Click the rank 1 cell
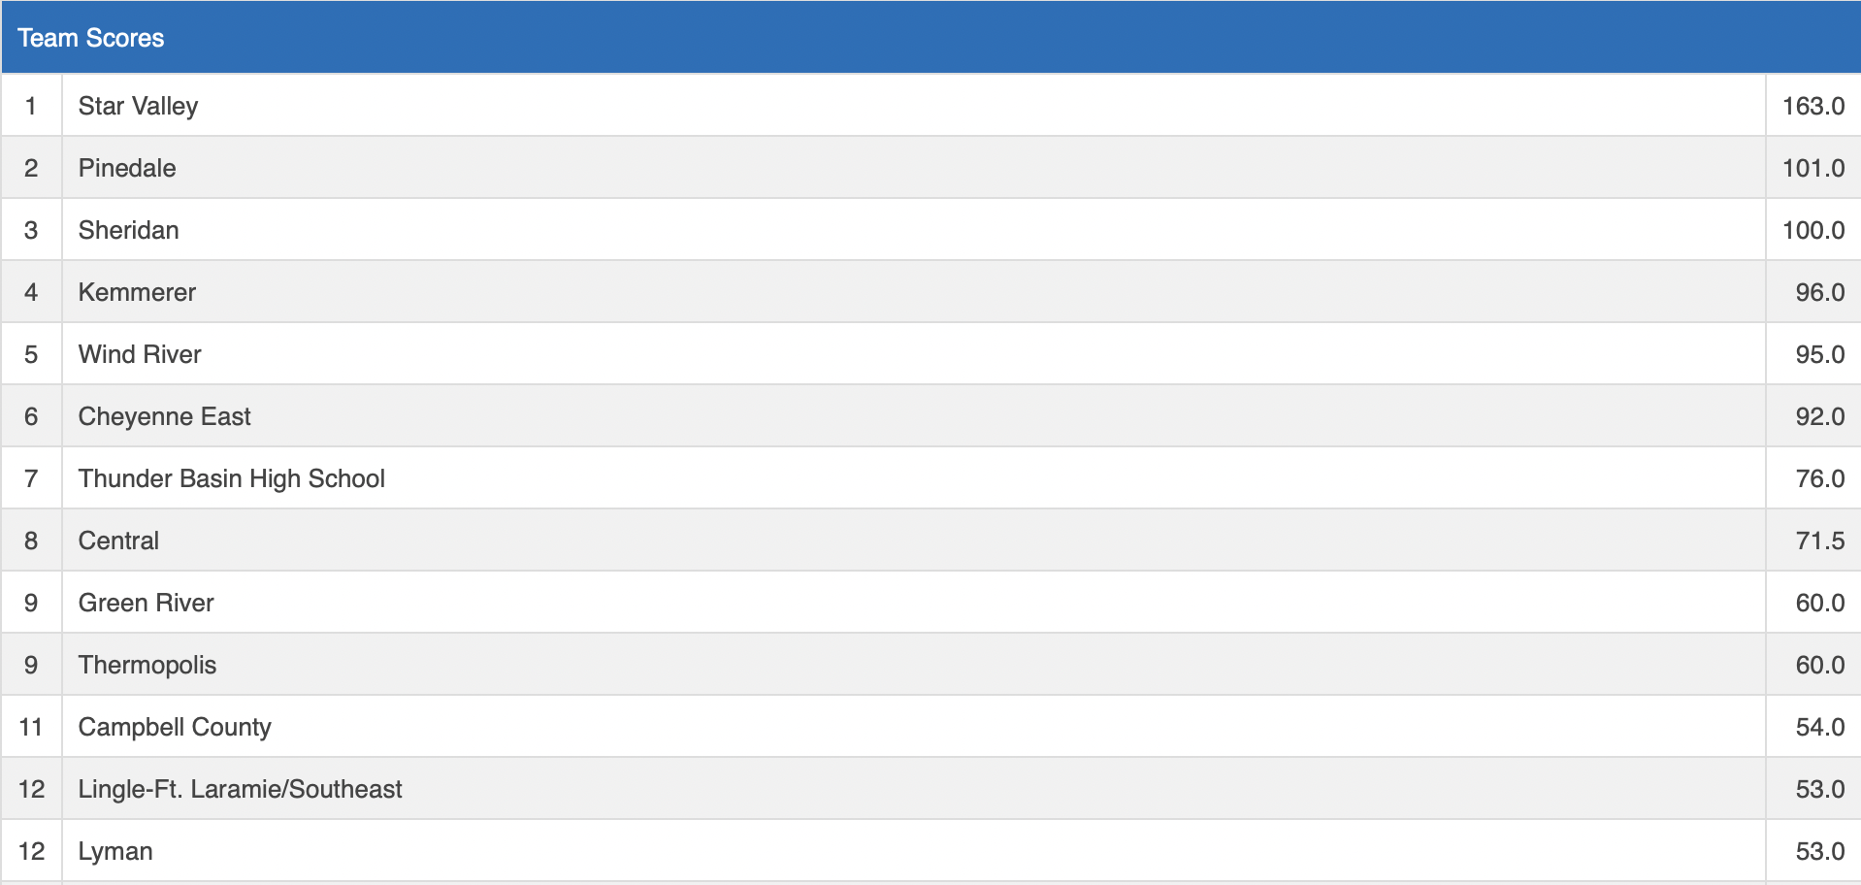The height and width of the screenshot is (885, 1861). (31, 106)
